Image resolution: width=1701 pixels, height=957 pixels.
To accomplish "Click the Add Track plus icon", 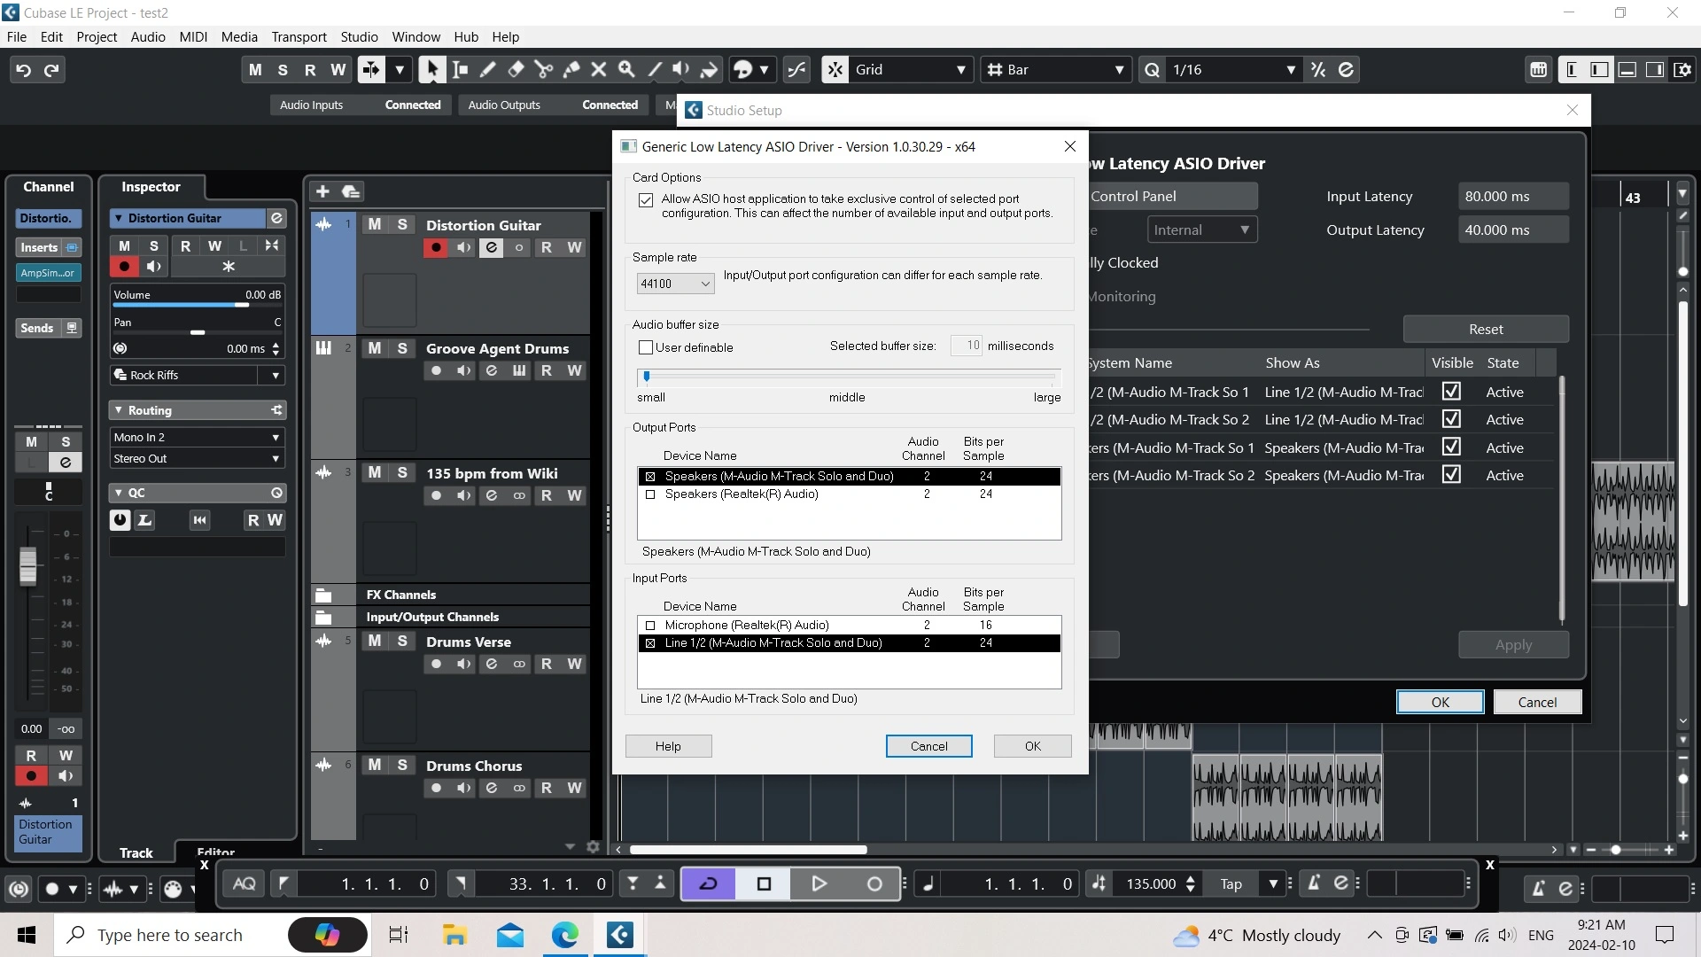I will [x=322, y=191].
